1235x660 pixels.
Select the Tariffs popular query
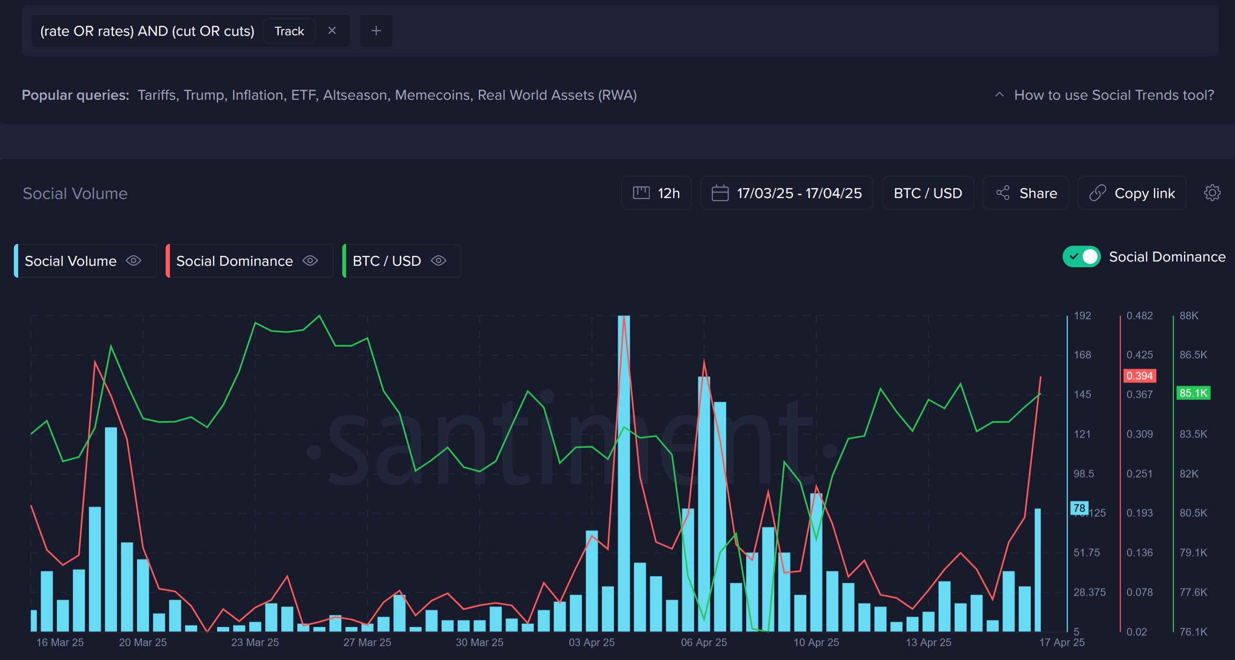coord(156,95)
